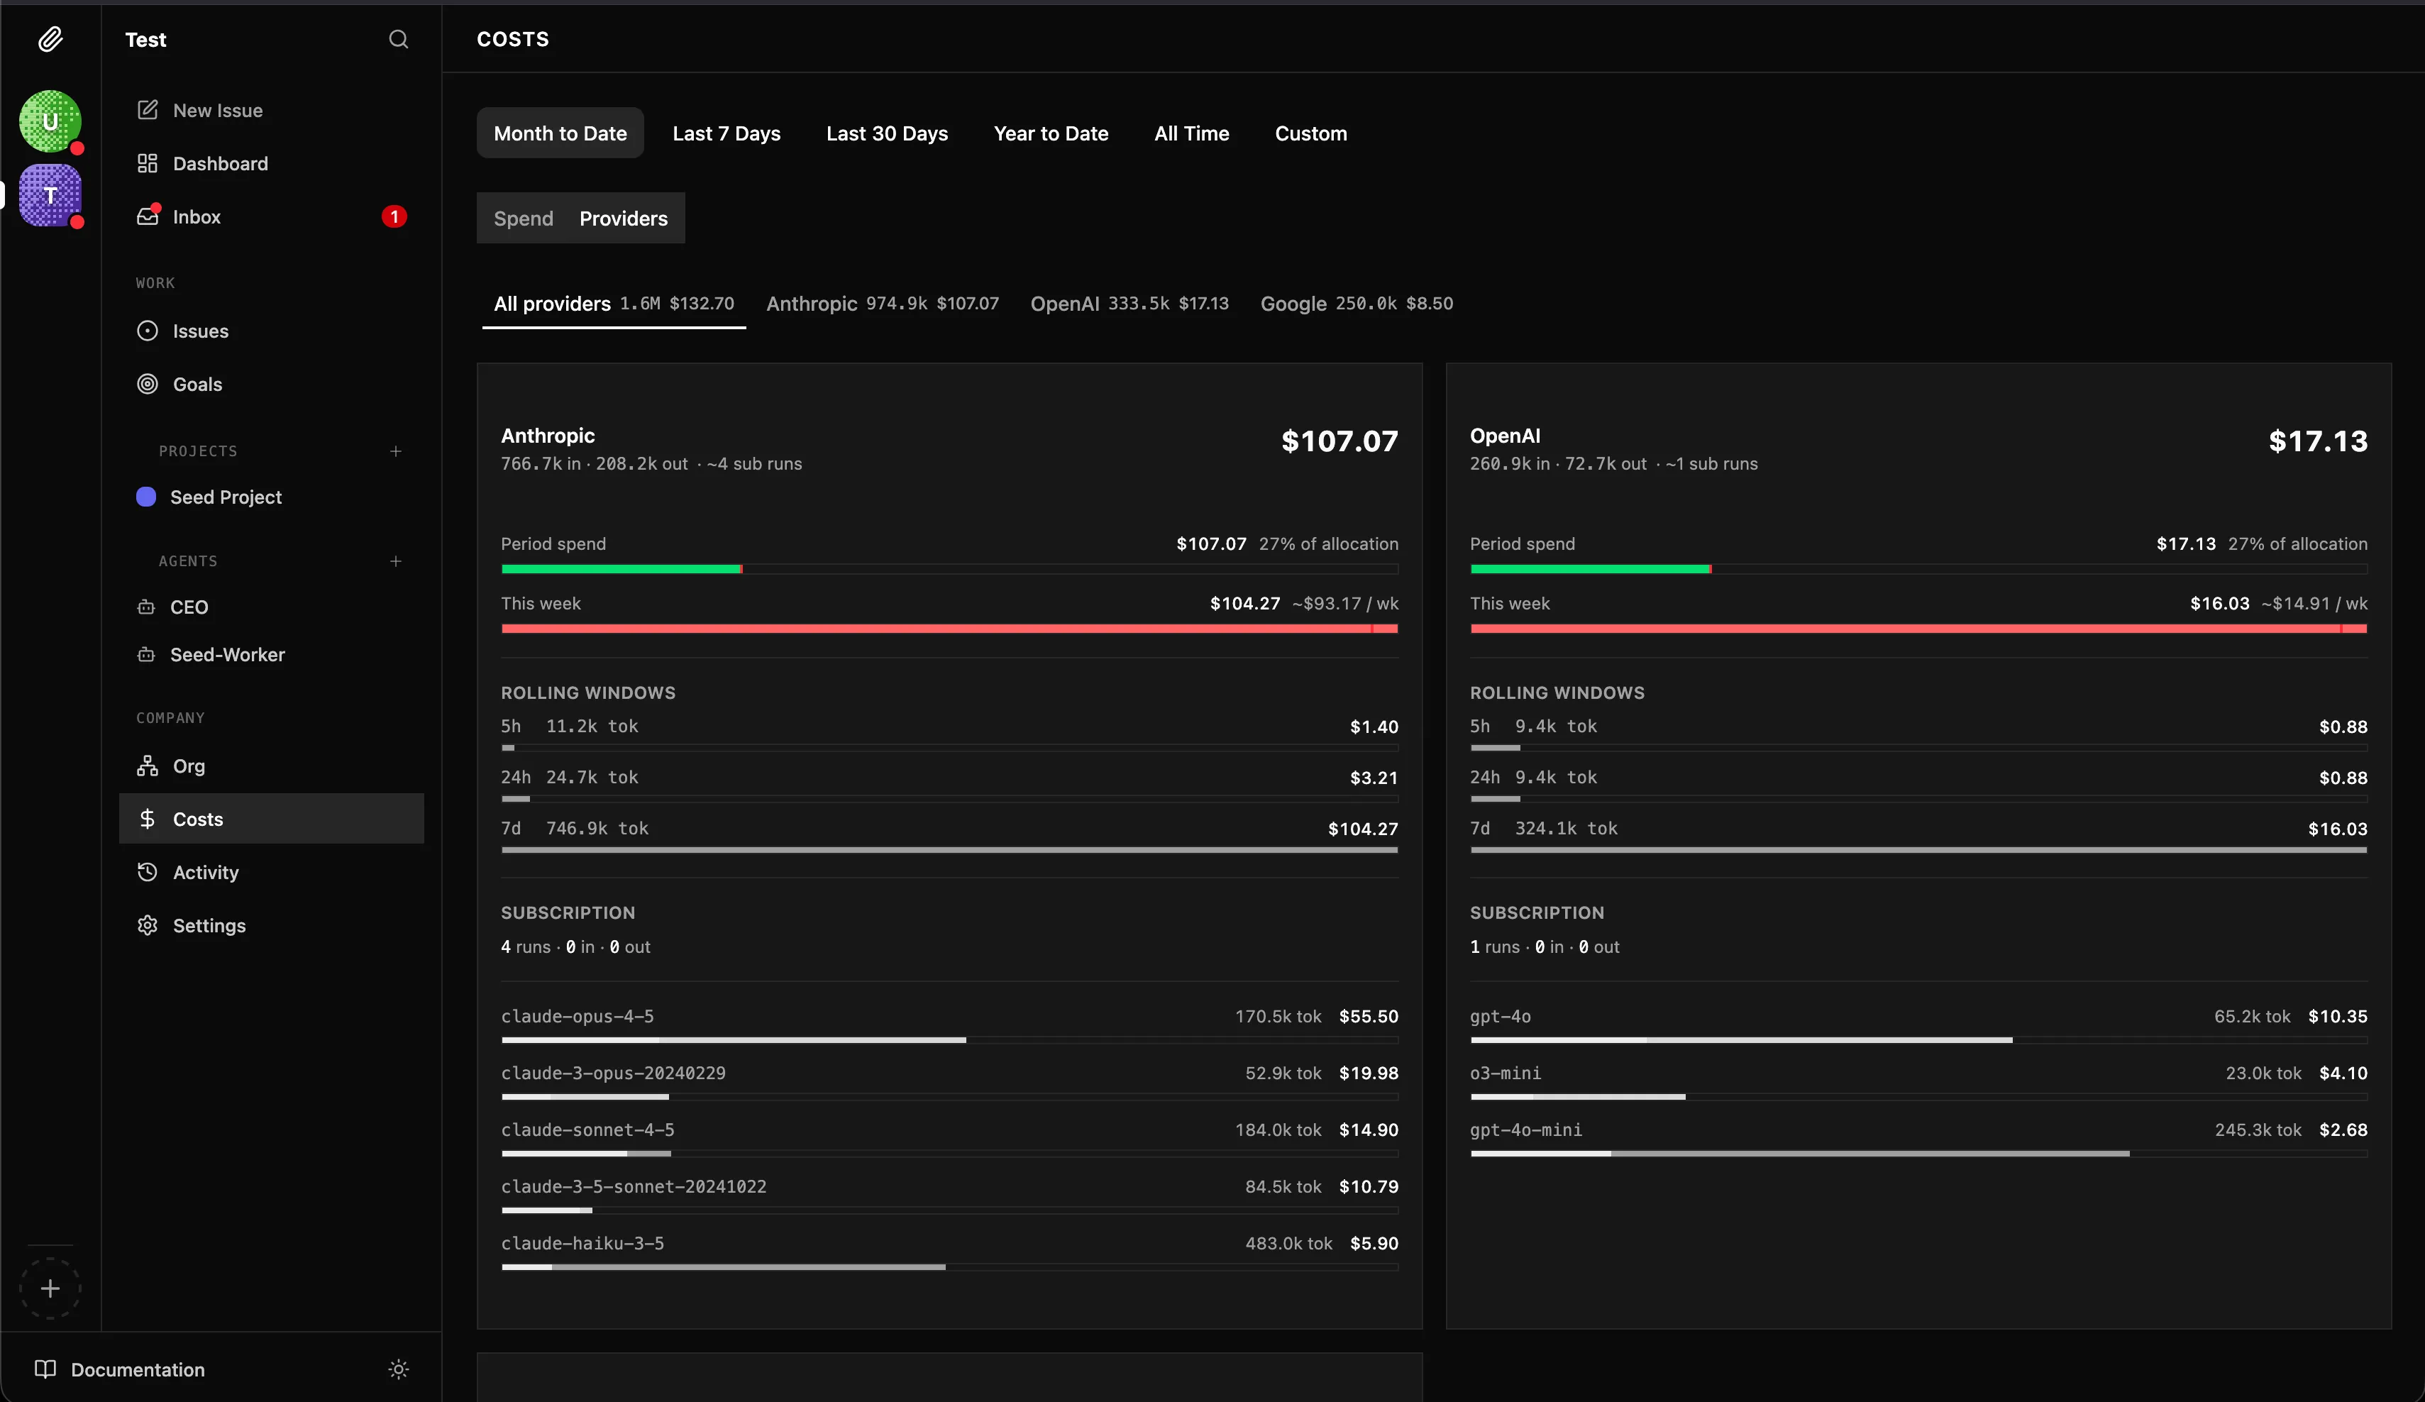The height and width of the screenshot is (1402, 2425).
Task: Click OpenAI This week red bar
Action: 1918,629
